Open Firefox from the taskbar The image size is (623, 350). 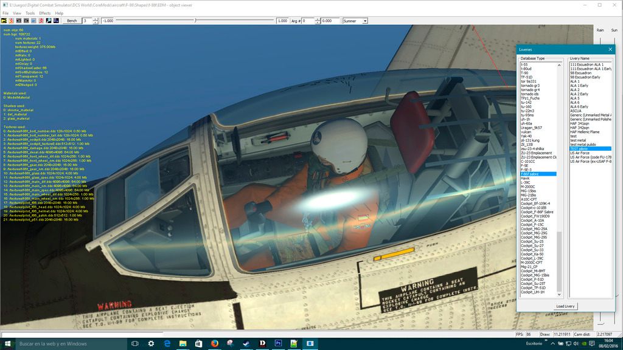[214, 343]
